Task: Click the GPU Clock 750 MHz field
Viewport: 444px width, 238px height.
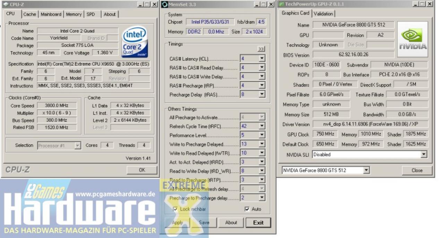Action: tap(325, 134)
